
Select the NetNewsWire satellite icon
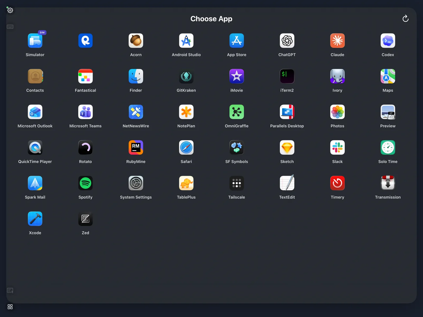pos(136,112)
